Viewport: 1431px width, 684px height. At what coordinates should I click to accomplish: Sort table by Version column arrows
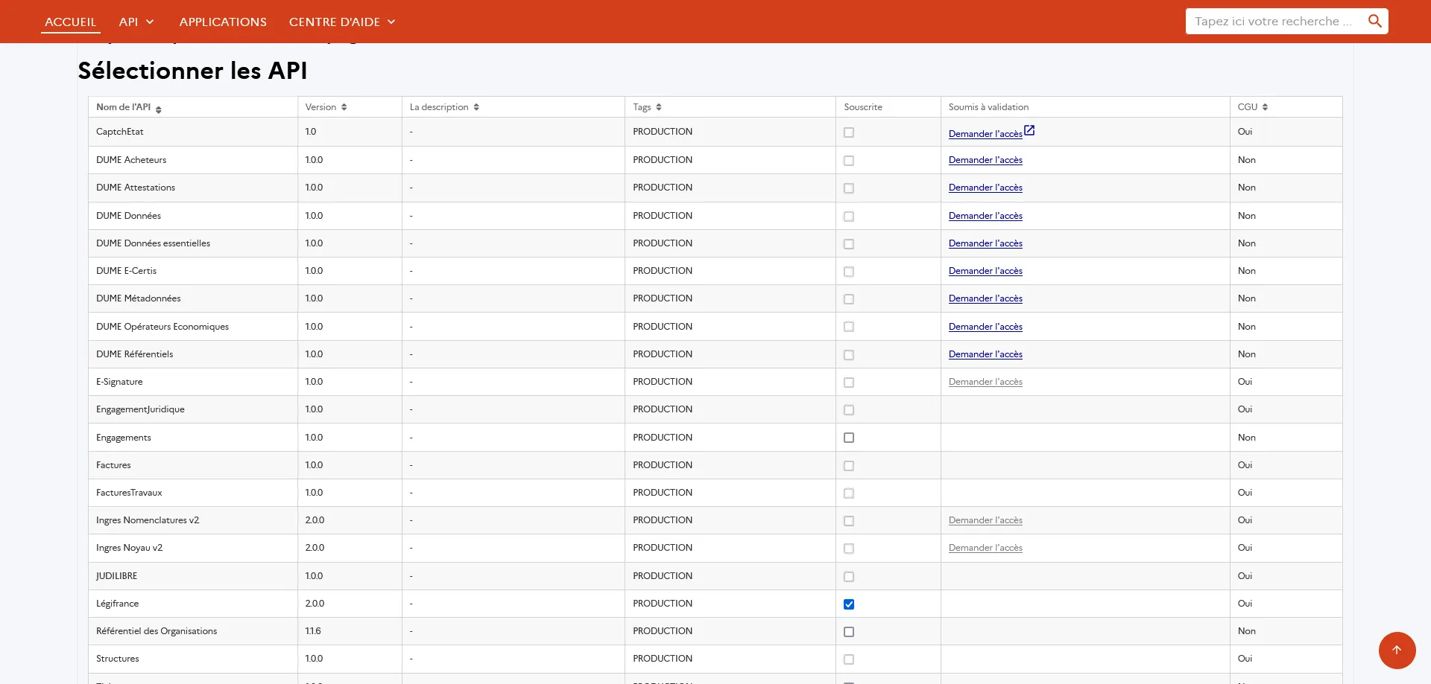[344, 107]
